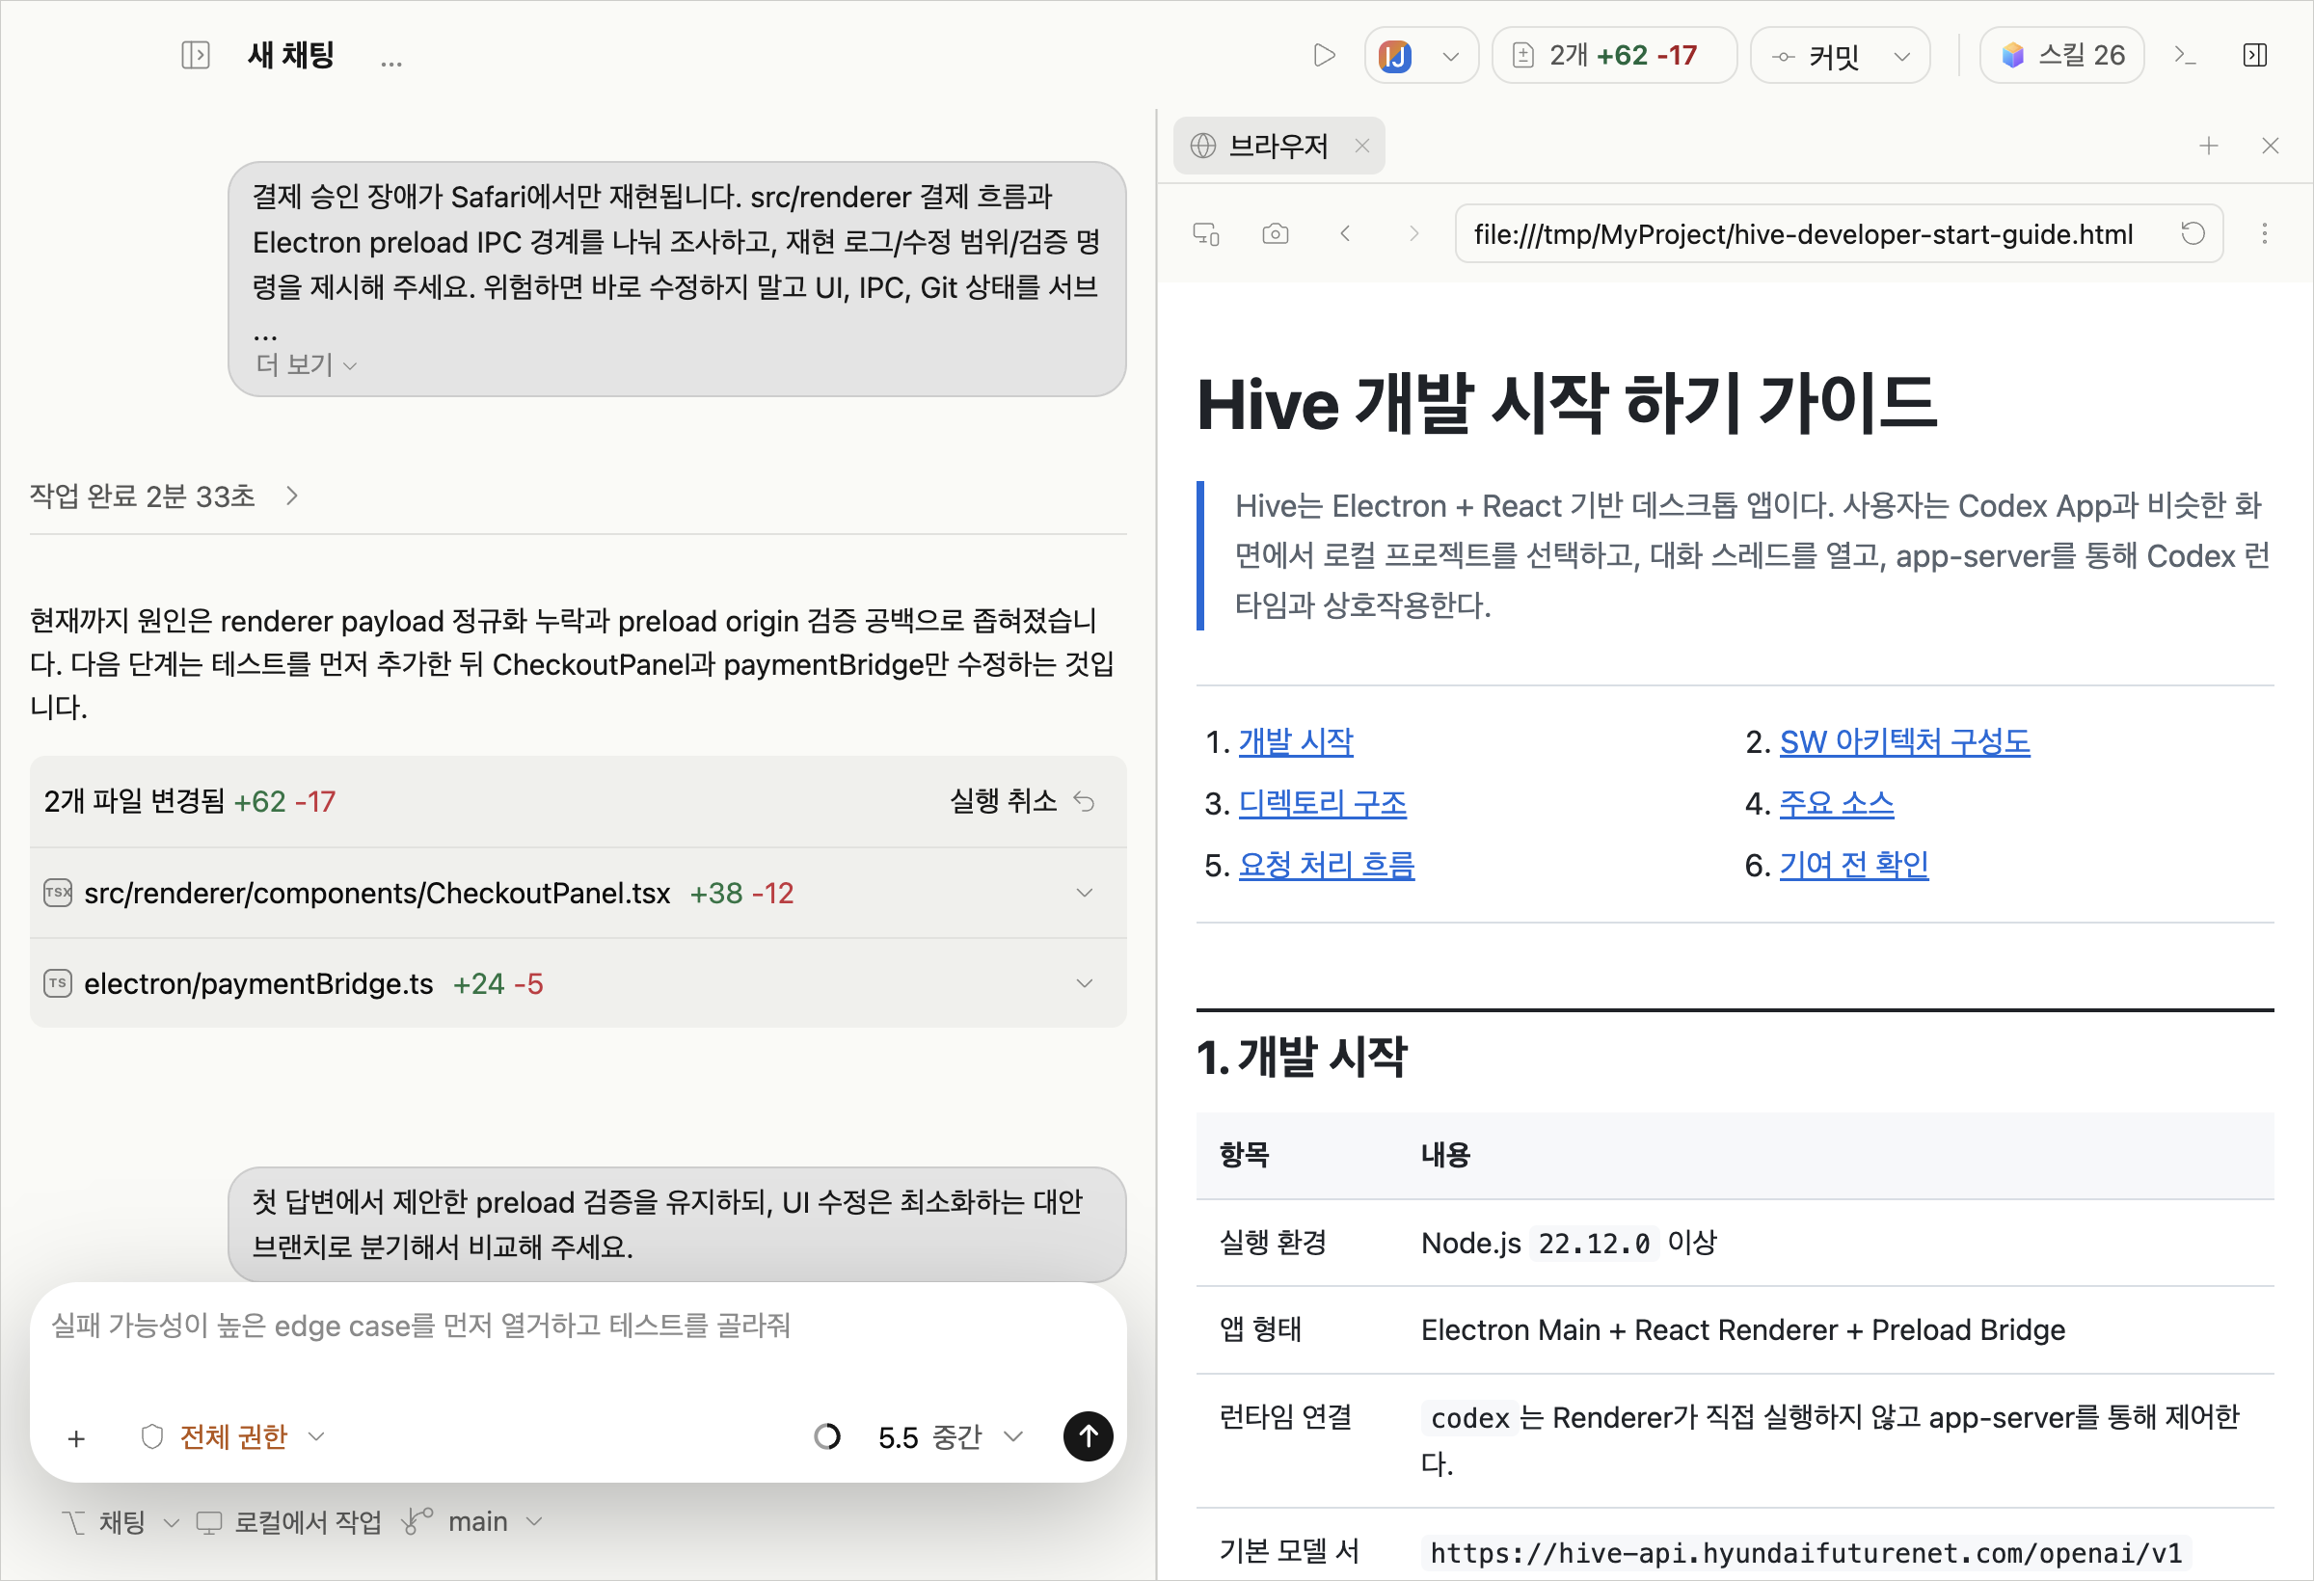Click the 실행 환경 table cell
Image resolution: width=2314 pixels, height=1581 pixels.
coord(1273,1243)
